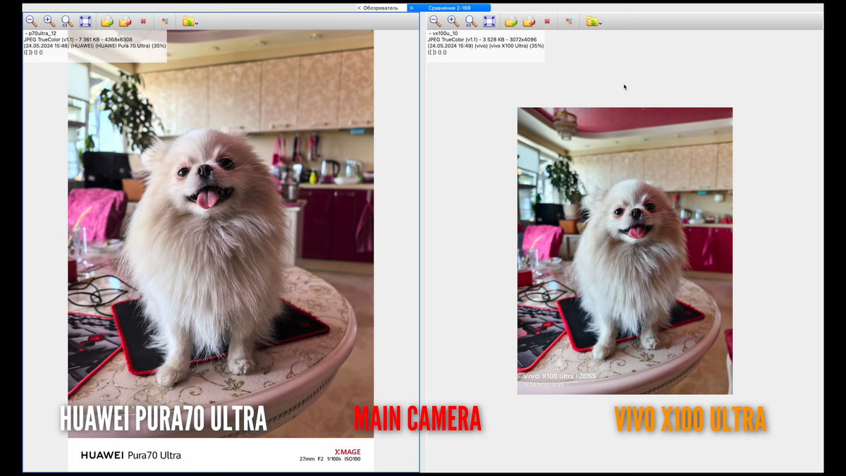Move left image to folder icon

[125, 22]
